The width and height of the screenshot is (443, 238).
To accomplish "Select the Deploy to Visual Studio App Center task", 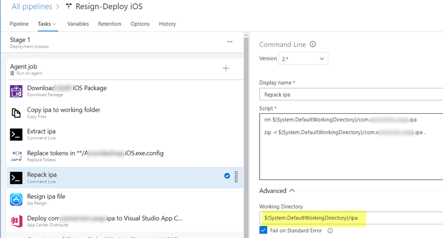I will pyautogui.click(x=125, y=221).
